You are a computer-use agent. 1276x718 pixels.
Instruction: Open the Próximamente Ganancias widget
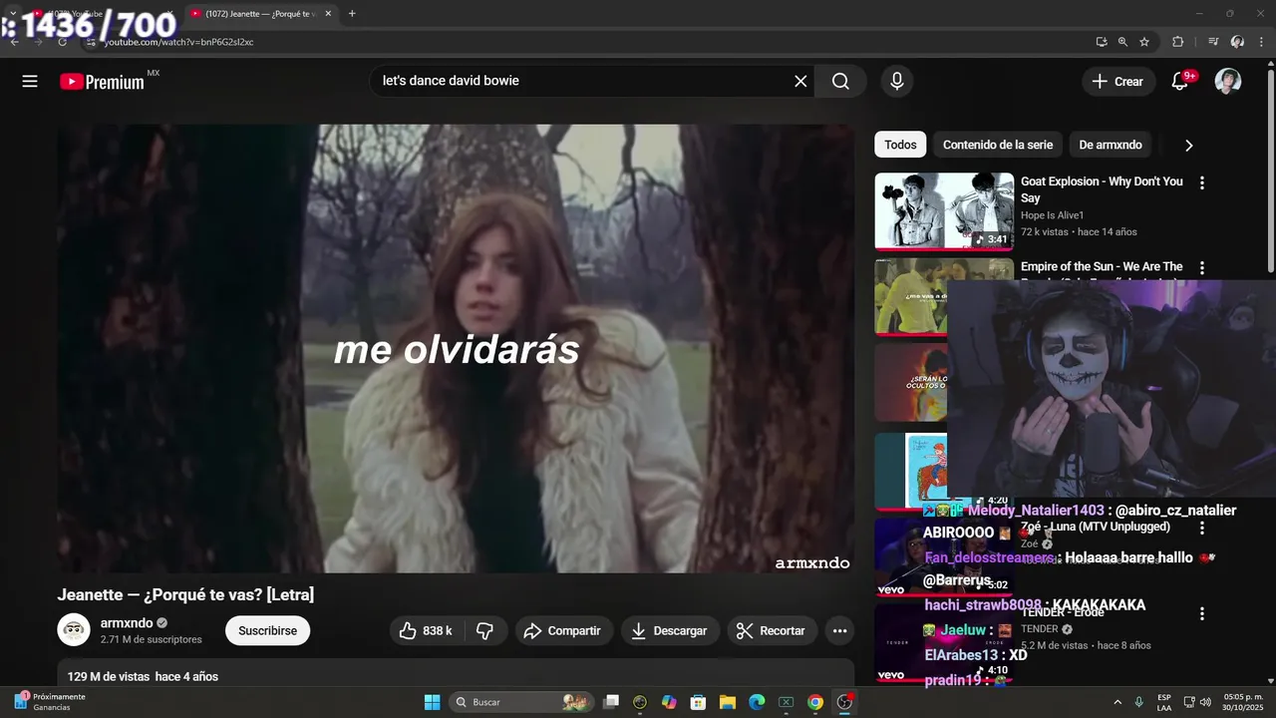50,702
